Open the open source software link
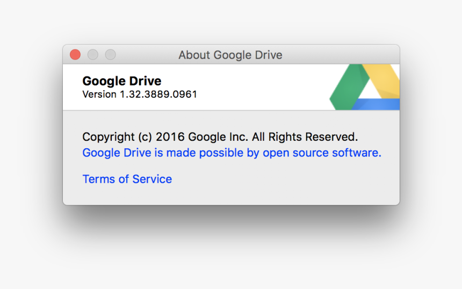The height and width of the screenshot is (289, 462). pos(232,153)
